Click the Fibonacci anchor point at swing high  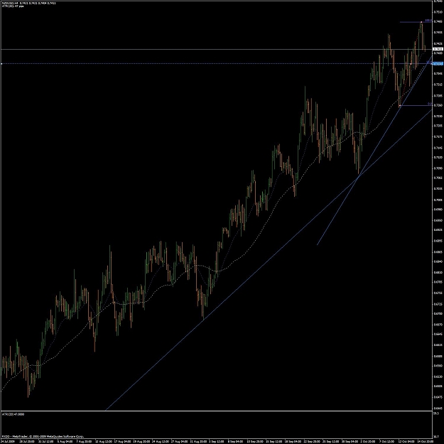click(x=421, y=22)
